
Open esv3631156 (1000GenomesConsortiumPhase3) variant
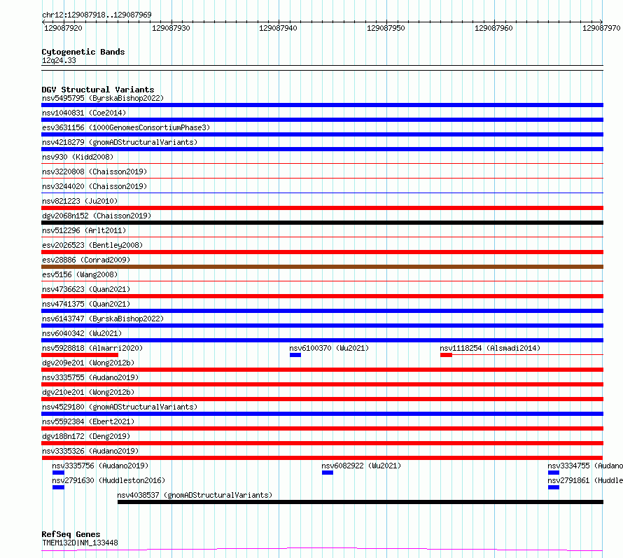[126, 127]
